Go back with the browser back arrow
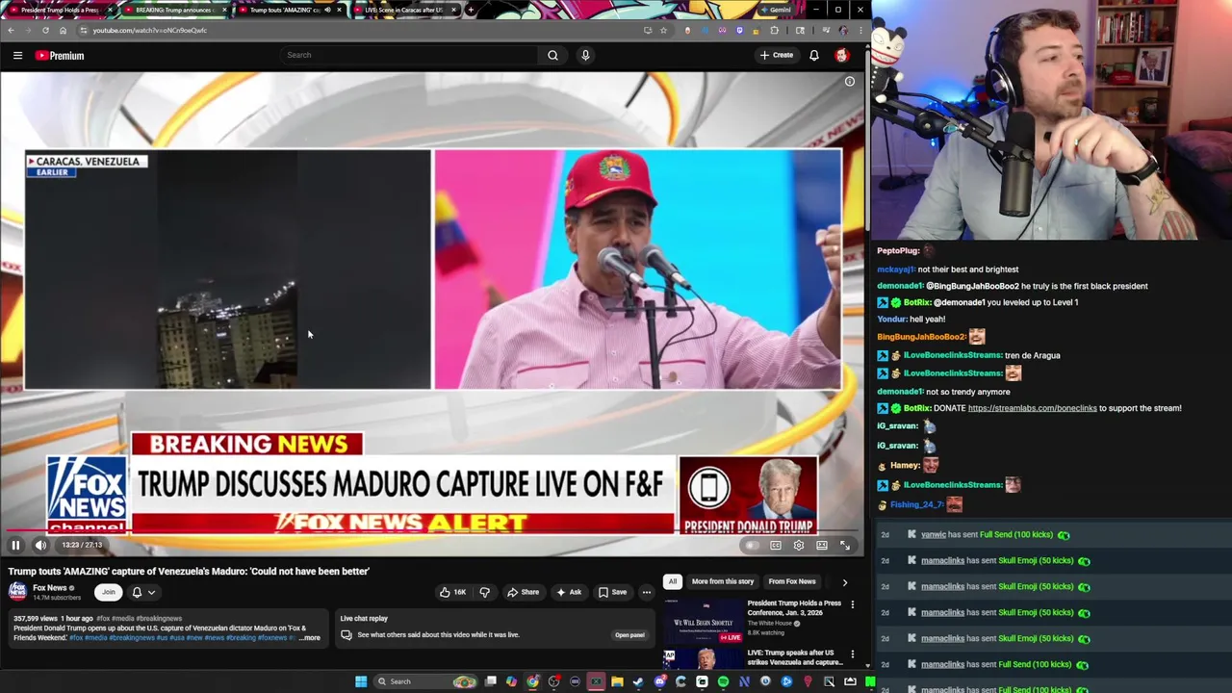Screen dimensions: 1232x693 coord(11,31)
